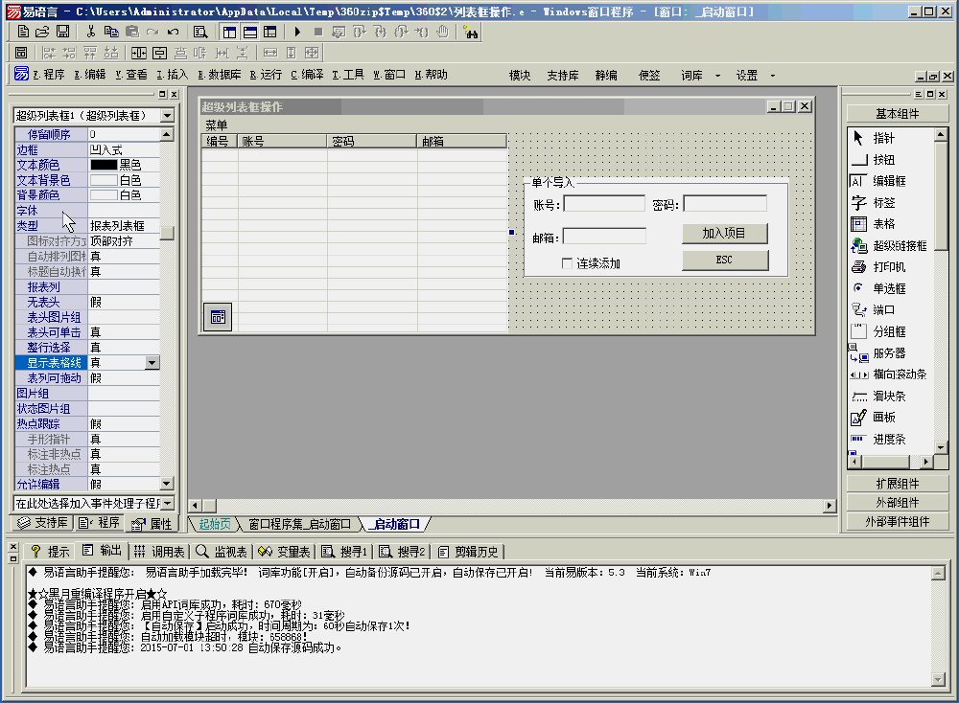Open the event handler subroutine dropdown
Viewport: 959px width, 703px height.
click(167, 503)
